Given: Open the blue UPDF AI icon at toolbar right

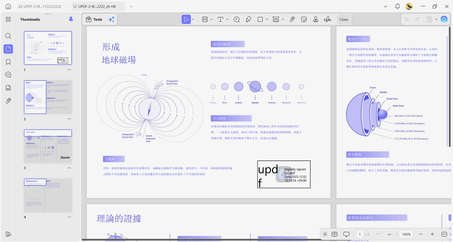Looking at the screenshot, I should (444, 19).
